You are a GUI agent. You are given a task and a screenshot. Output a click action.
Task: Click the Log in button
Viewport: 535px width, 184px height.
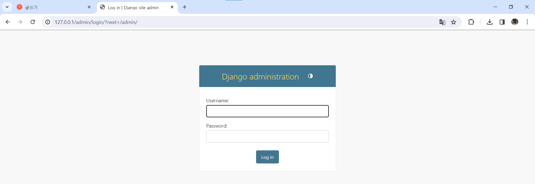click(267, 157)
